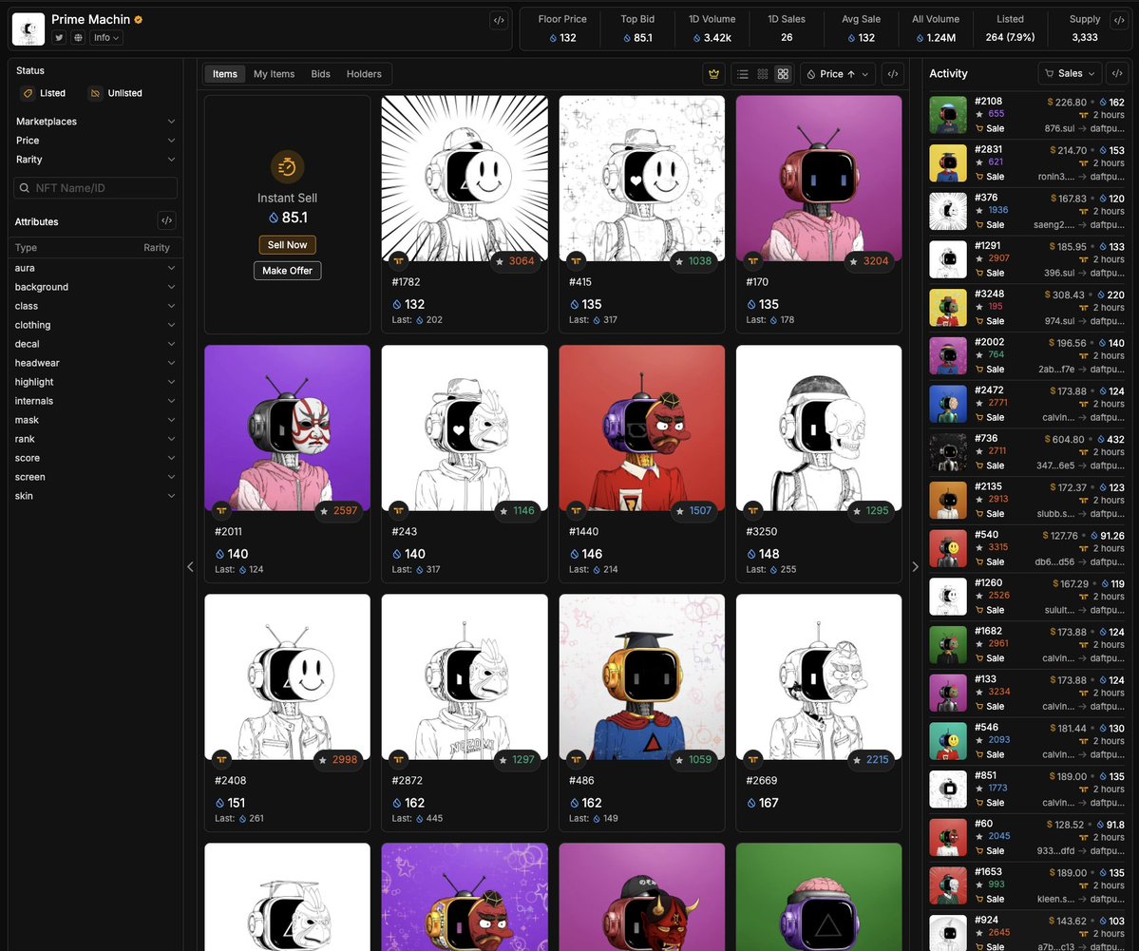
Task: Expand the skin attribute
Action: (x=95, y=496)
